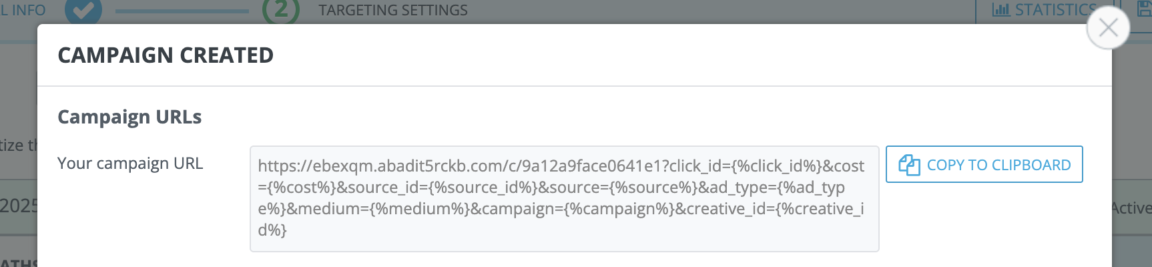The height and width of the screenshot is (267, 1152).
Task: Select the step 2 number circle
Action: pos(281,9)
